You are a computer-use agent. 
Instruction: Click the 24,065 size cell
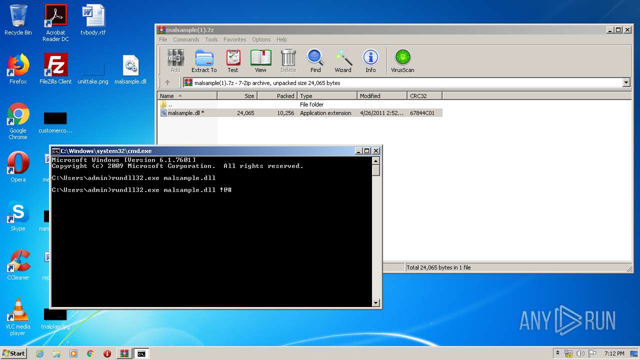coord(245,113)
